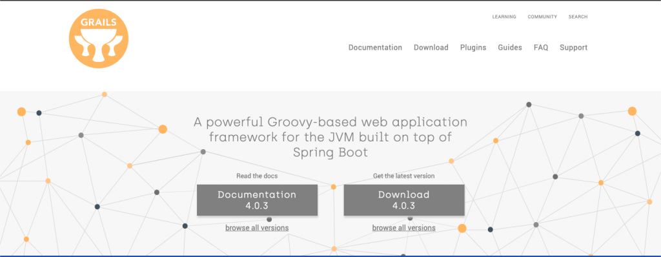This screenshot has width=661, height=257.
Task: Go to Download in the navigation bar
Action: pyautogui.click(x=431, y=48)
